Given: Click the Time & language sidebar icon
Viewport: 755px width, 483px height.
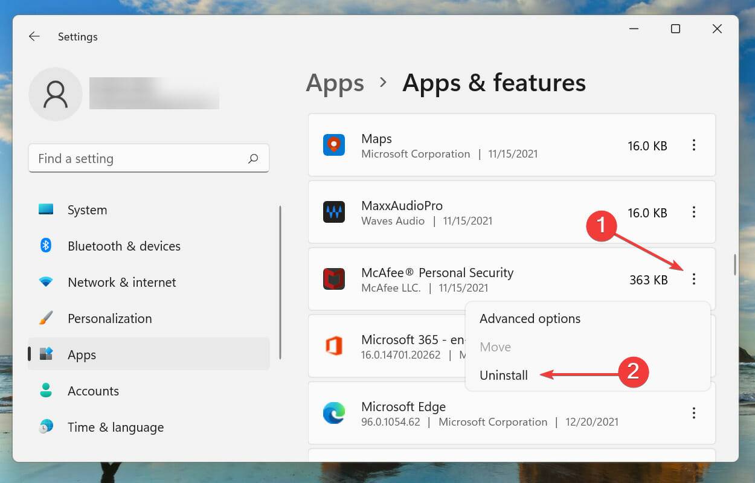Looking at the screenshot, I should point(45,427).
